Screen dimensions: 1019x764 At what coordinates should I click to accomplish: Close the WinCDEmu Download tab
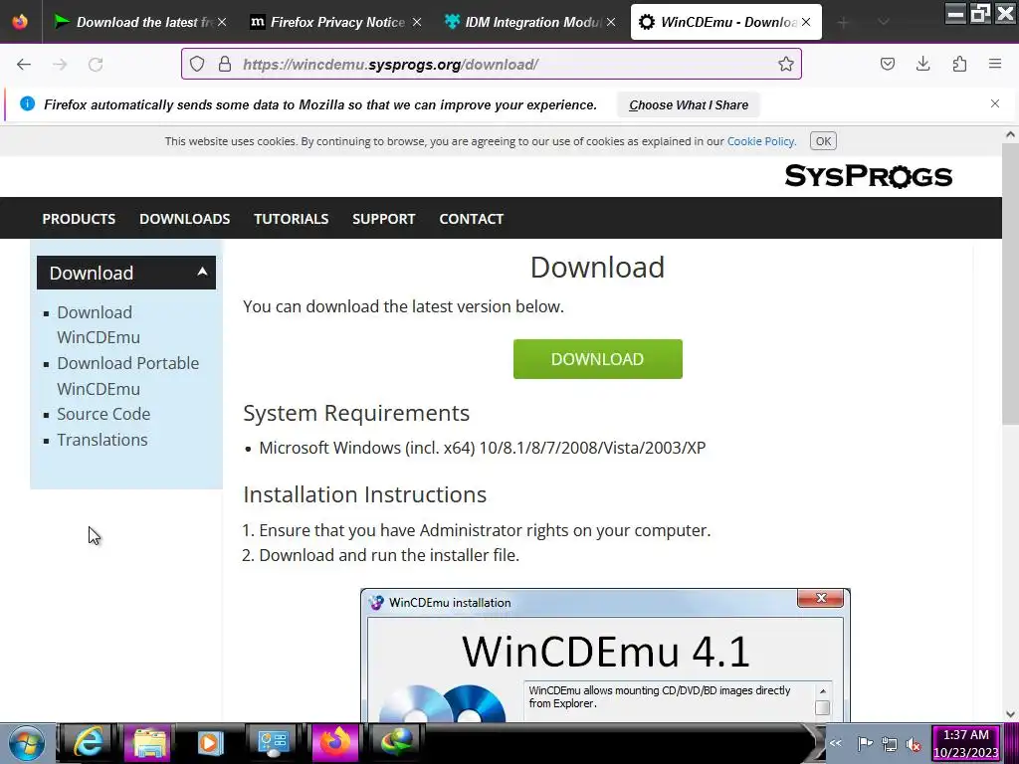pos(806,22)
